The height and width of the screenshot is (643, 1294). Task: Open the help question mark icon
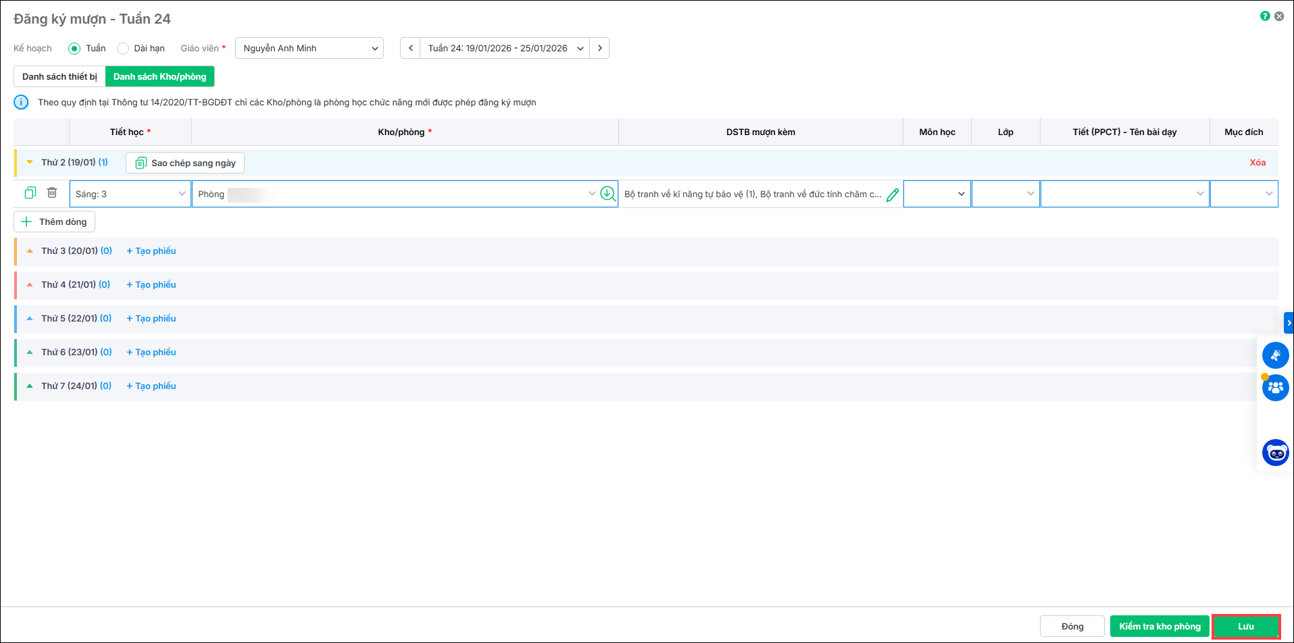point(1265,16)
